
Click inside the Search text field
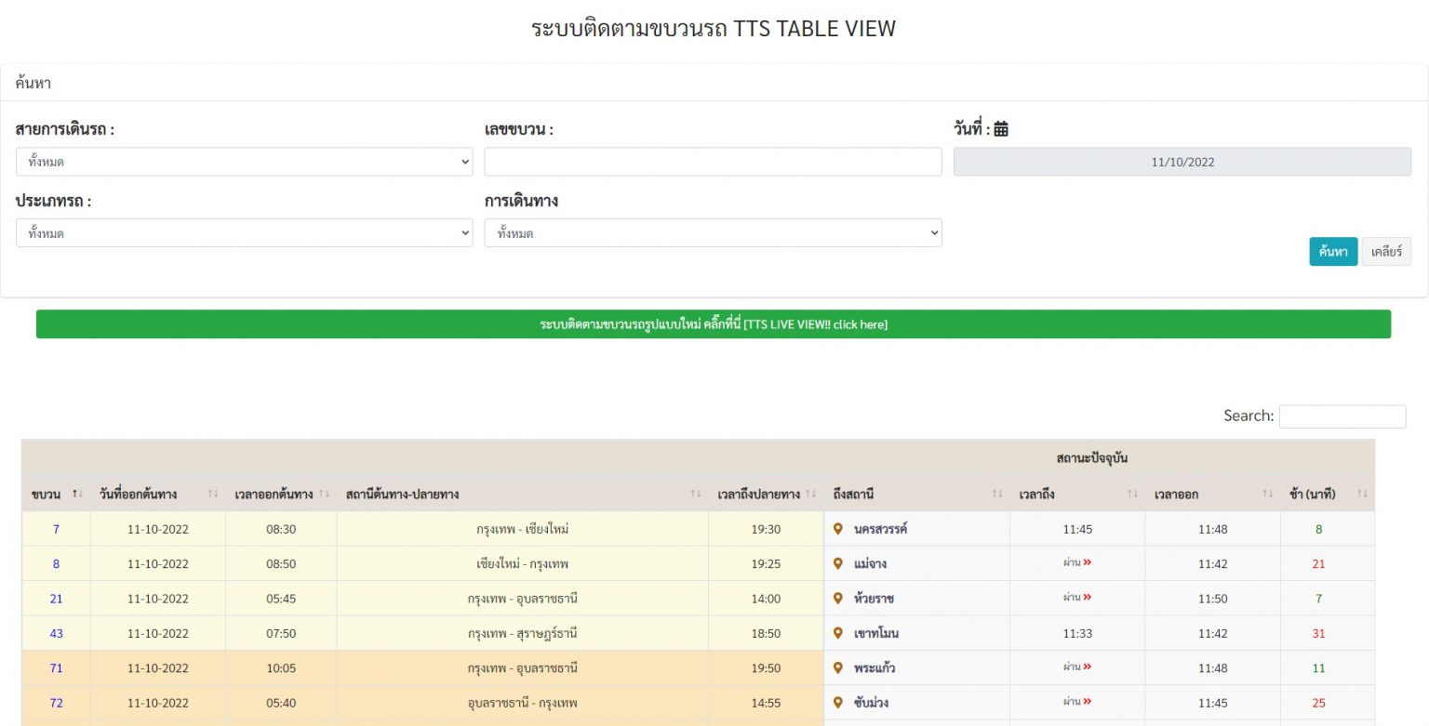(x=1342, y=416)
